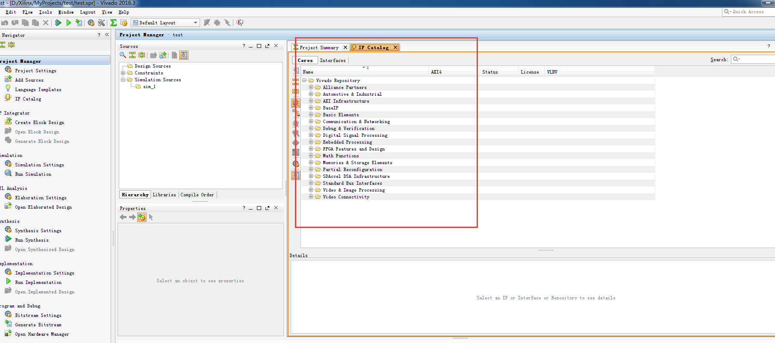The height and width of the screenshot is (343, 775).
Task: Click the AXI4 column header
Action: click(453, 72)
